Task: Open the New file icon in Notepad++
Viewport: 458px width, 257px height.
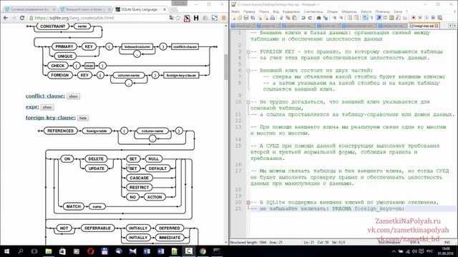Action: click(x=234, y=18)
